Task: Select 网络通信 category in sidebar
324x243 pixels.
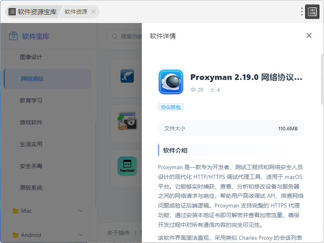Action: click(48, 79)
